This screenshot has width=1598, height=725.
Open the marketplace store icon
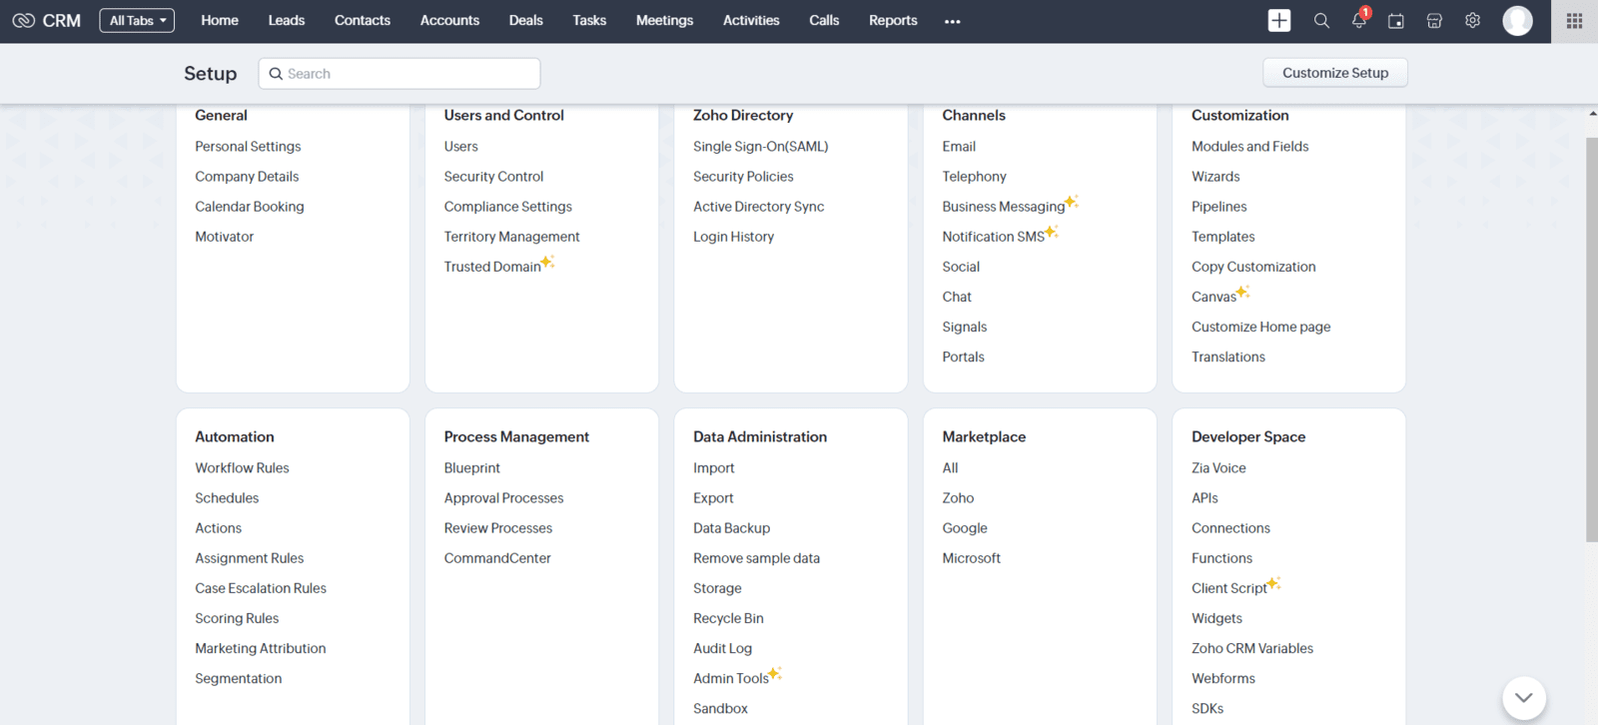pyautogui.click(x=1434, y=20)
